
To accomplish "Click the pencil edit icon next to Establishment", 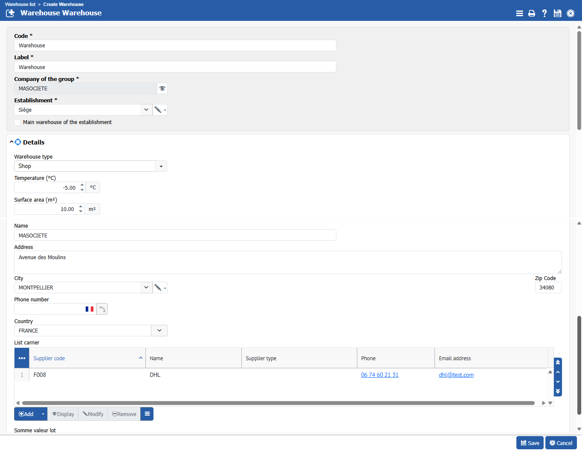I will [158, 110].
